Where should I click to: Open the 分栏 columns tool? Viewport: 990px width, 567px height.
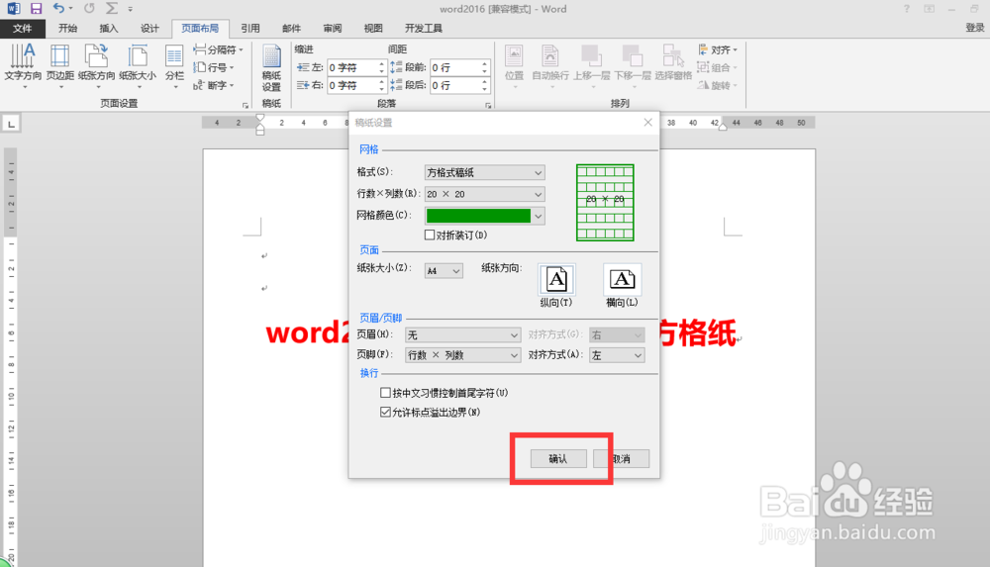click(x=174, y=65)
